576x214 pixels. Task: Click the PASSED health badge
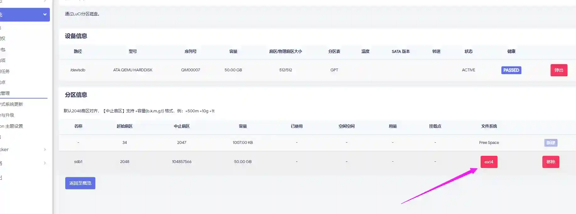tap(511, 70)
